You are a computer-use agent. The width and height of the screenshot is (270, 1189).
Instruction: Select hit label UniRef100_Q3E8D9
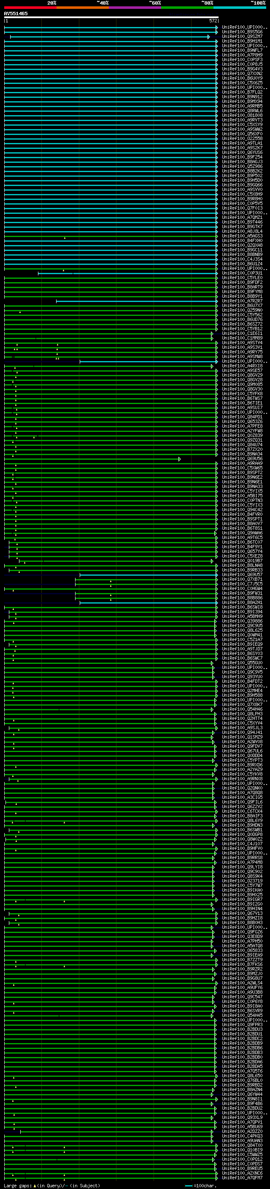click(x=242, y=936)
